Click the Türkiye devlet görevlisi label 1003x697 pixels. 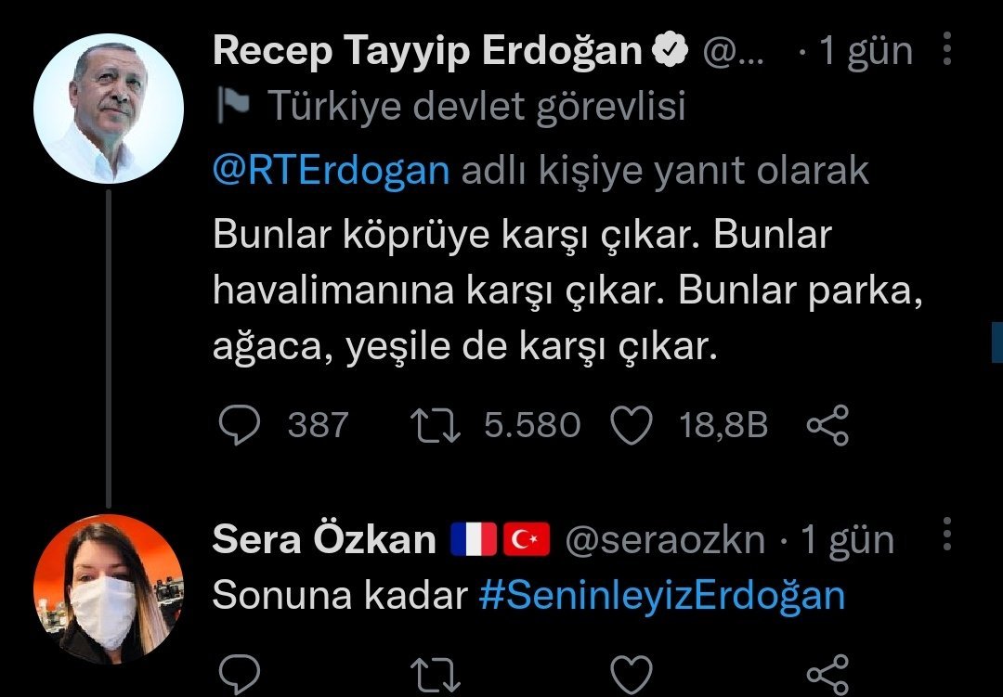475,108
